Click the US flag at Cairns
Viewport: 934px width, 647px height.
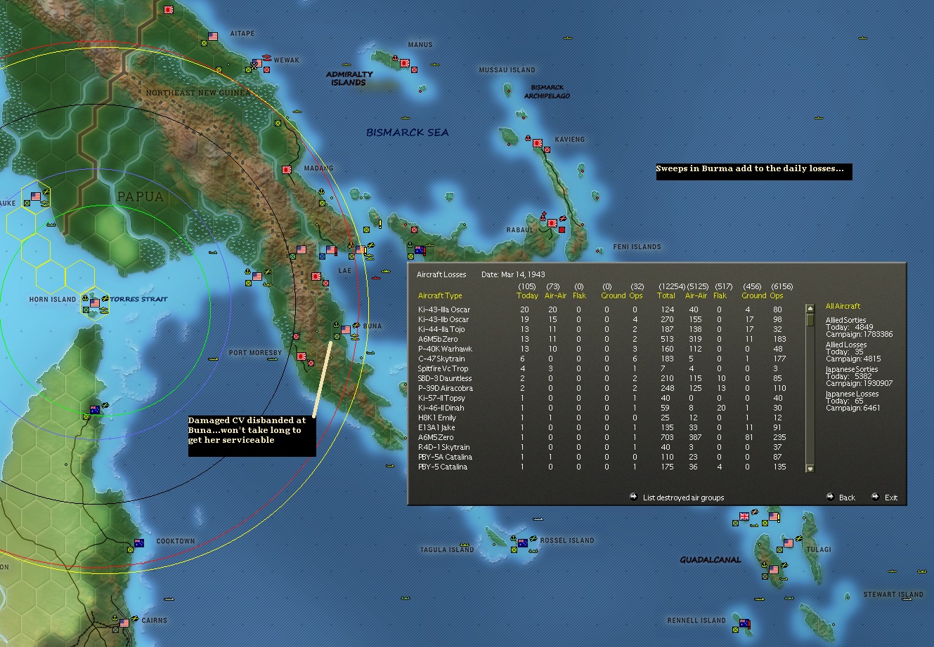point(124,622)
